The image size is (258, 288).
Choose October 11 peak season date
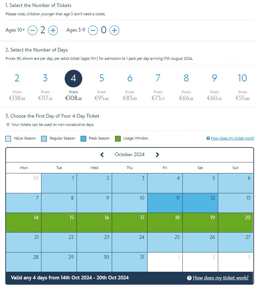click(165, 203)
